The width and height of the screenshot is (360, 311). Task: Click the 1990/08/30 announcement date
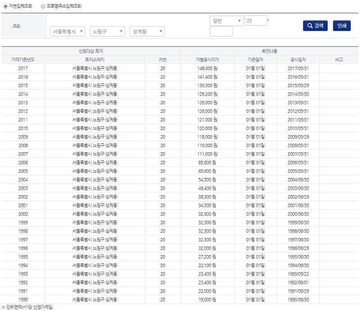click(298, 300)
